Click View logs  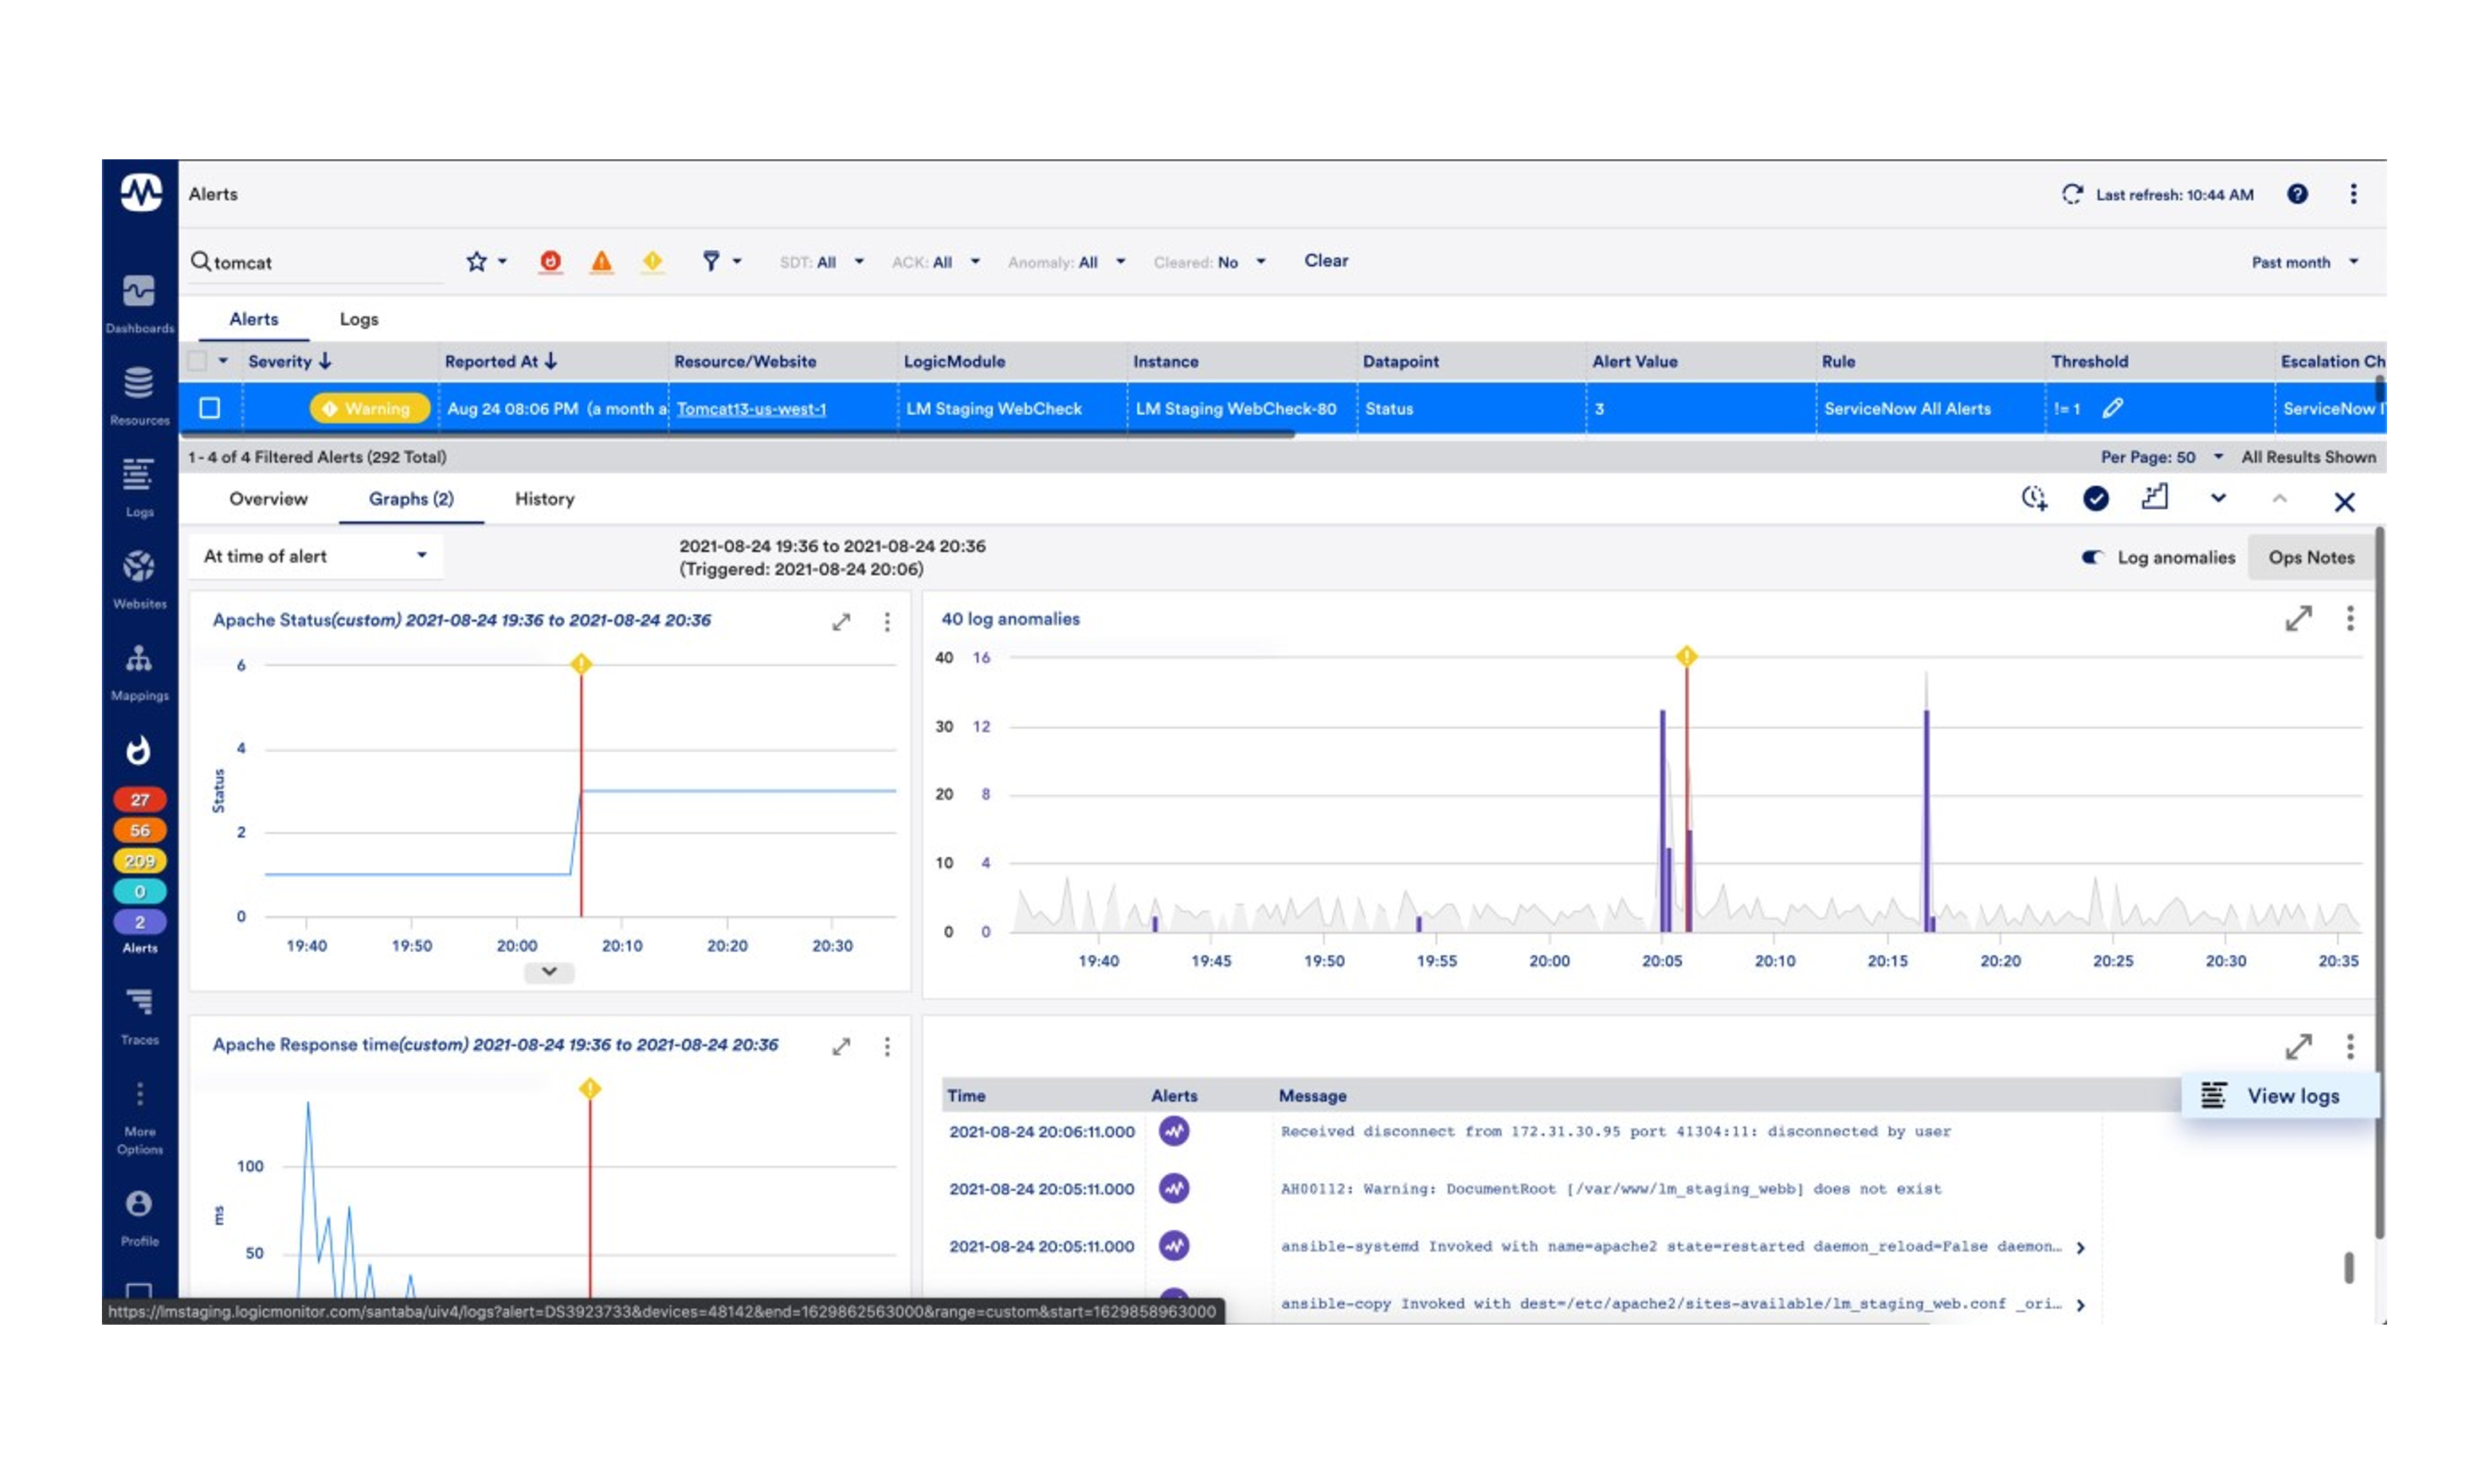[2280, 1096]
